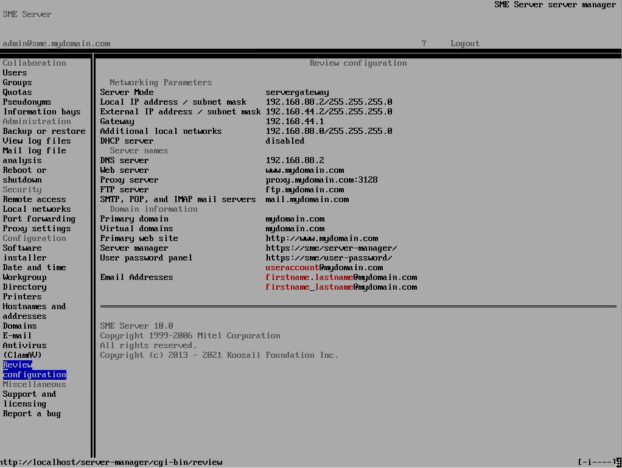Open Report a bug
The height and width of the screenshot is (468, 622).
pyautogui.click(x=32, y=413)
